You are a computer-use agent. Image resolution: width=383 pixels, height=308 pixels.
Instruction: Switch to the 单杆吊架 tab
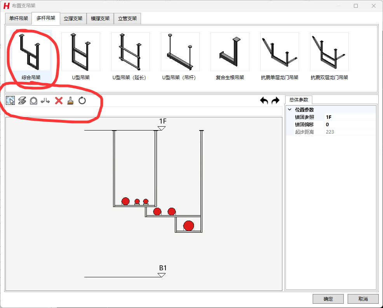[19, 19]
